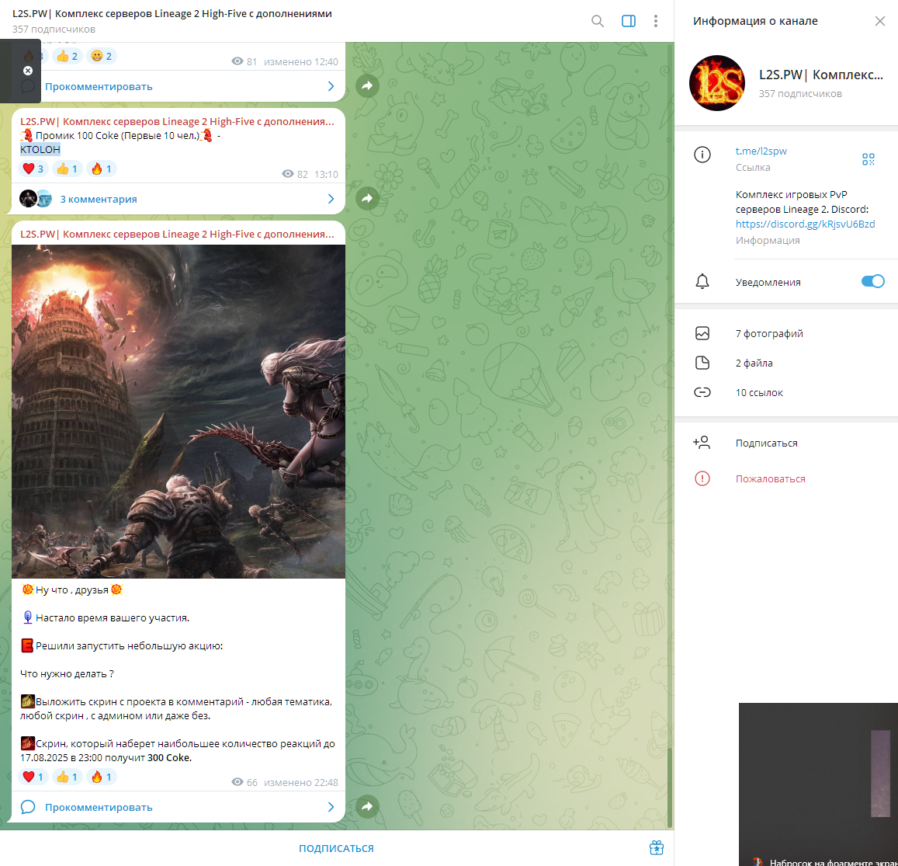898x866 pixels.
Task: Click the bottom ПОДПИСАТЬСЯ button
Action: (336, 848)
